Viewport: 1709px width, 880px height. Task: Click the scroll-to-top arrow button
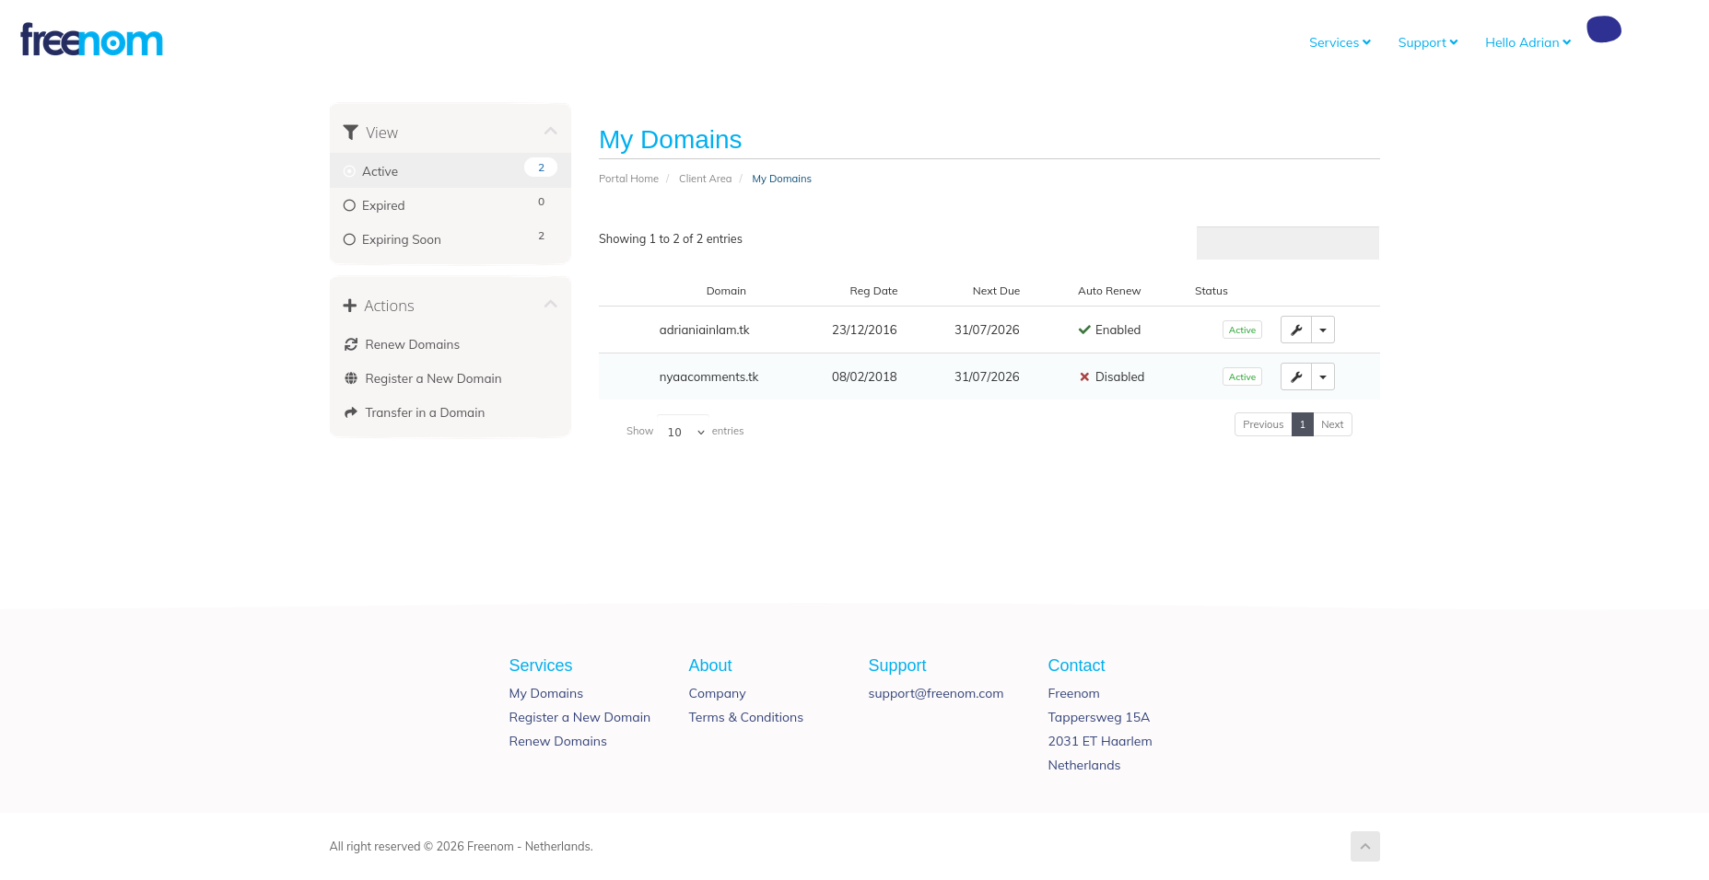click(1365, 847)
